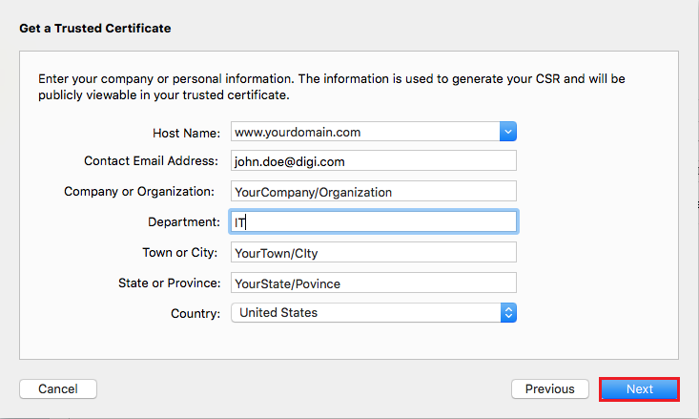The height and width of the screenshot is (419, 699).
Task: Click the "Country:" label text
Action: click(195, 313)
